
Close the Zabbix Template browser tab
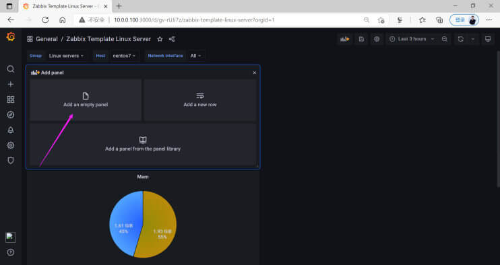(106, 6)
